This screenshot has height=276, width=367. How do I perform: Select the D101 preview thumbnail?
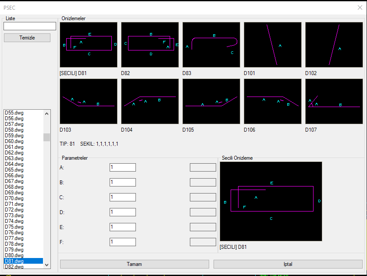point(273,45)
